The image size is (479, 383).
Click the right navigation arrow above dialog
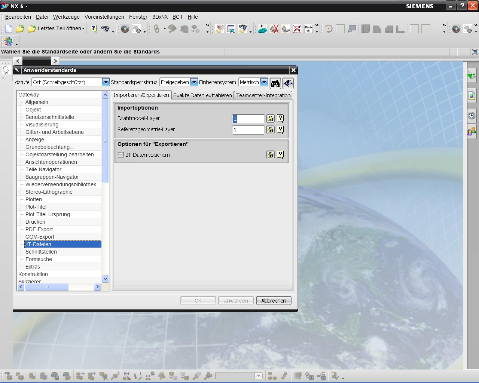[x=55, y=61]
